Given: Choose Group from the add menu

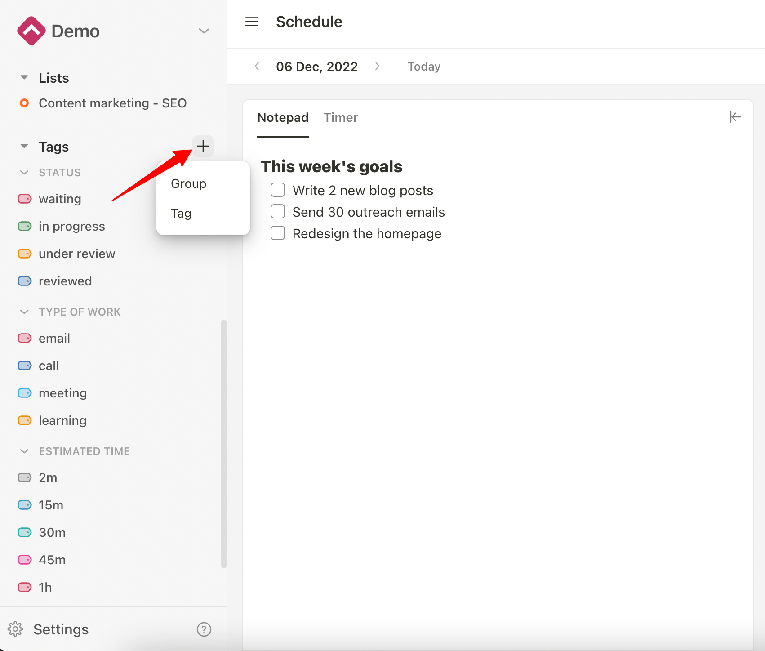Looking at the screenshot, I should click(188, 183).
